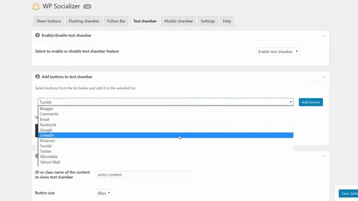Focus the .entry-content input field
The height and width of the screenshot is (201, 358).
pyautogui.click(x=144, y=175)
